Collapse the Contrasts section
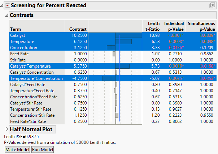The width and height of the screenshot is (218, 154). click(x=6, y=16)
